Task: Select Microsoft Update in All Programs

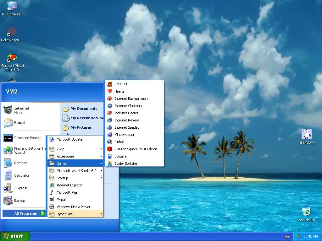Action: [x=75, y=139]
